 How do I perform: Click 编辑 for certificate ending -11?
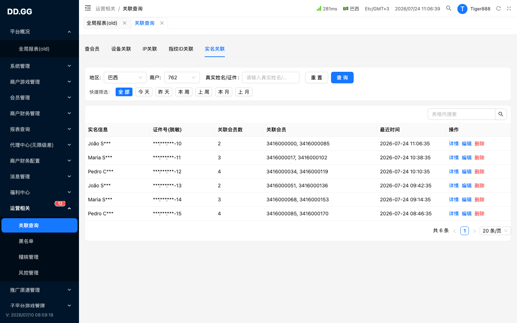467,158
